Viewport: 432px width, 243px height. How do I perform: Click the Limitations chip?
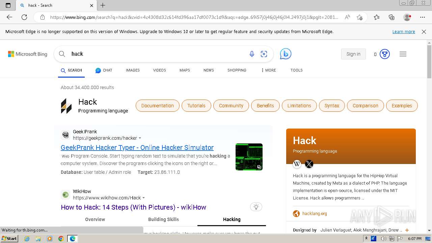tap(299, 106)
